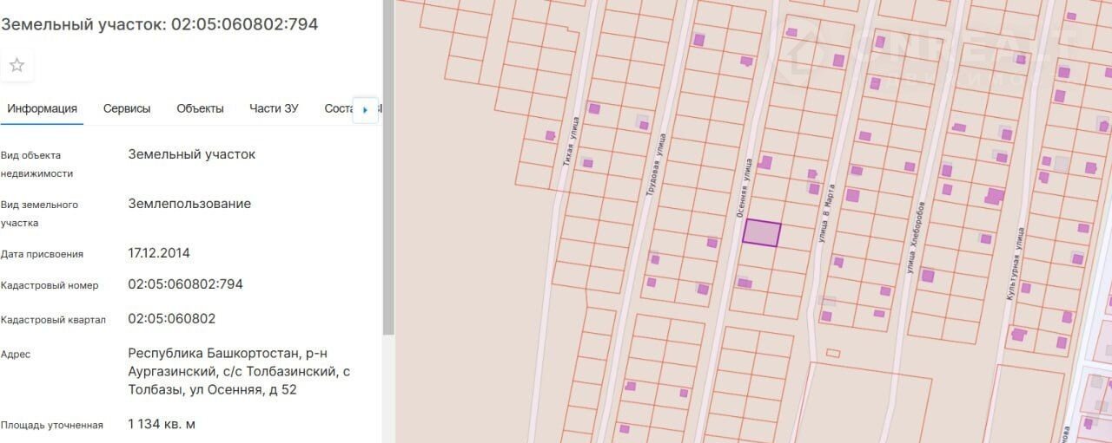The width and height of the screenshot is (1112, 443).
Task: Select the highlighted purple parcel on the map
Action: [x=761, y=234]
